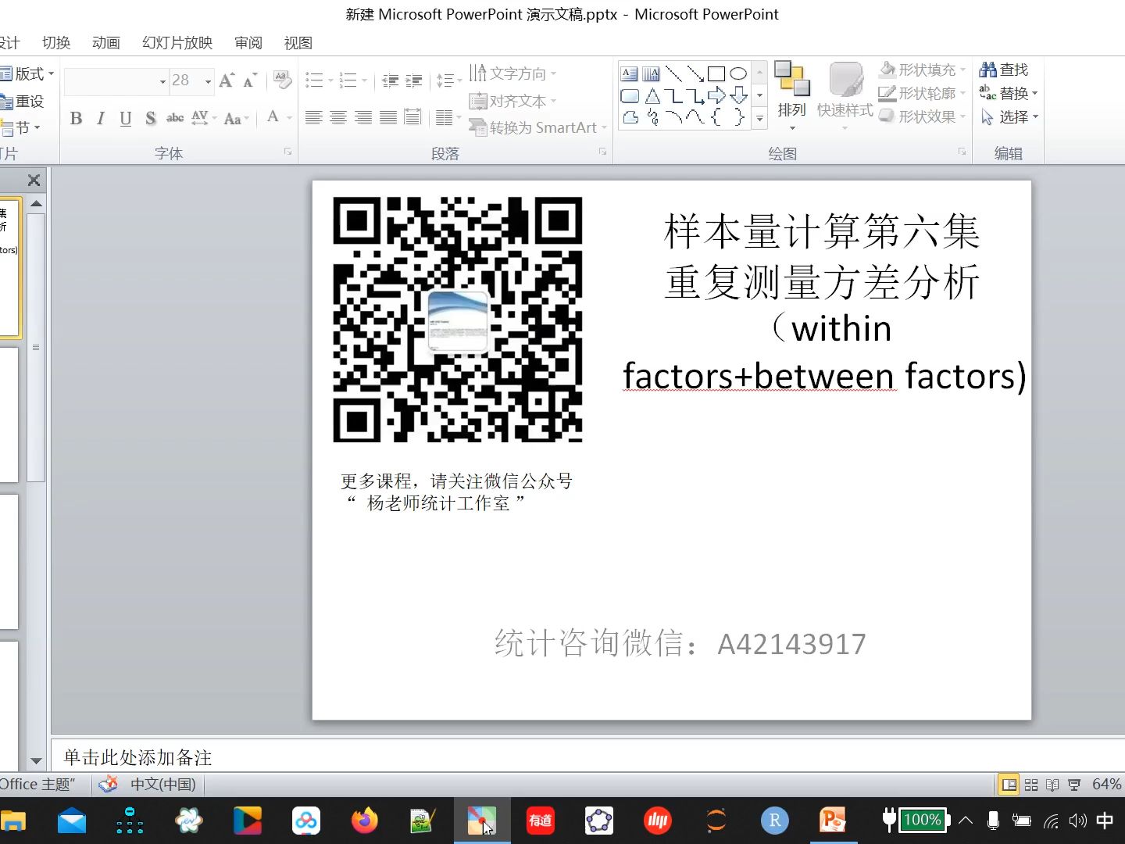
Task: Select the oval shape
Action: pos(738,74)
